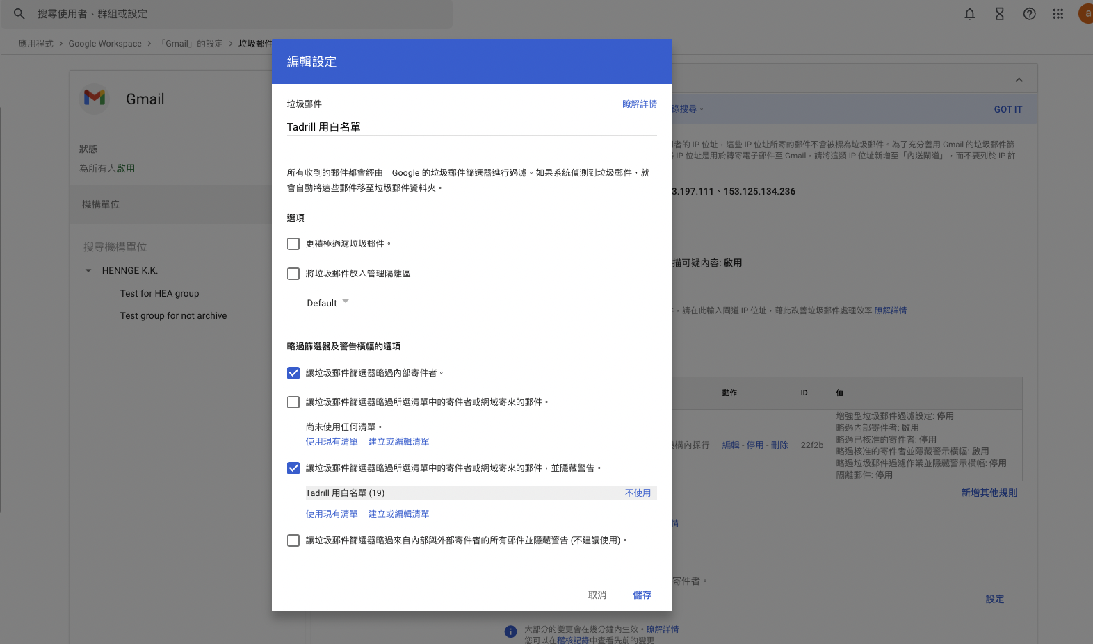The image size is (1093, 644).
Task: Open the account avatar
Action: [1086, 13]
